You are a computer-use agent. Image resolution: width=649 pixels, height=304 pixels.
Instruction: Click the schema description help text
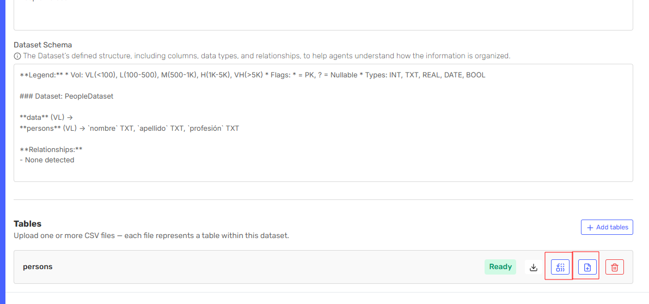(x=267, y=56)
